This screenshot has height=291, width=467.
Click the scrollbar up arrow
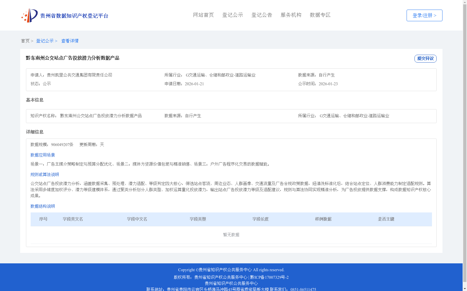pos(465,2)
